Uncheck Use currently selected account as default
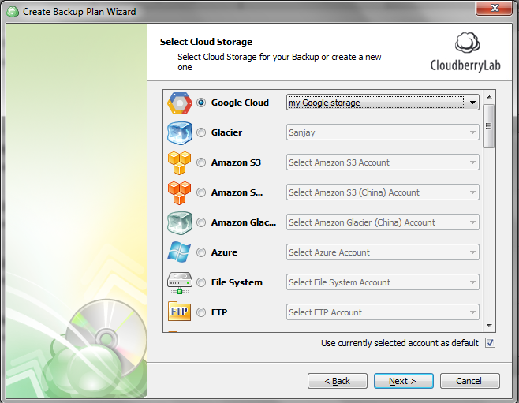The image size is (519, 403). click(490, 343)
